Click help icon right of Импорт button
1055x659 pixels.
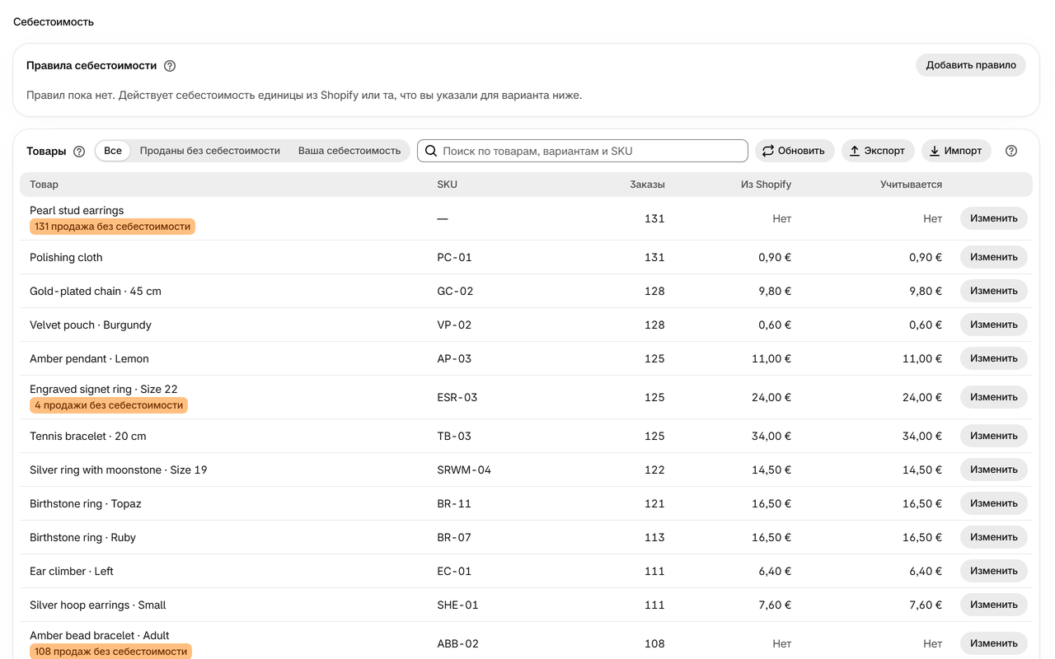[x=1011, y=151]
